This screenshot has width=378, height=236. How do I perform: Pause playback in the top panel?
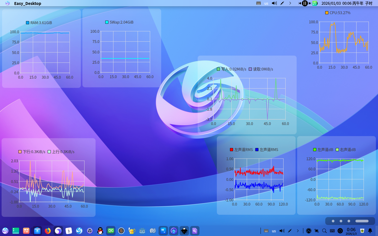pos(305,3)
